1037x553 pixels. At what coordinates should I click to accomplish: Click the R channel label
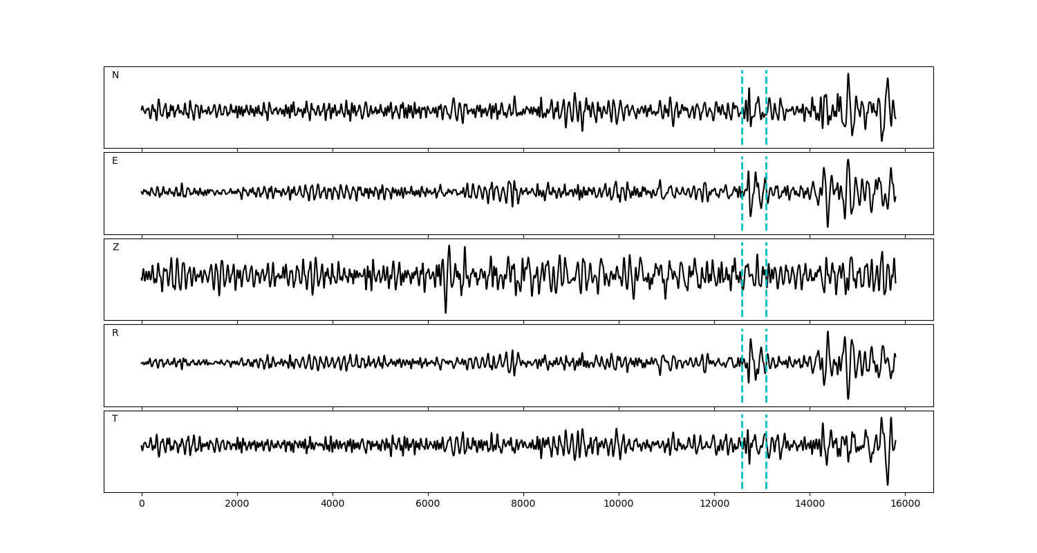115,333
